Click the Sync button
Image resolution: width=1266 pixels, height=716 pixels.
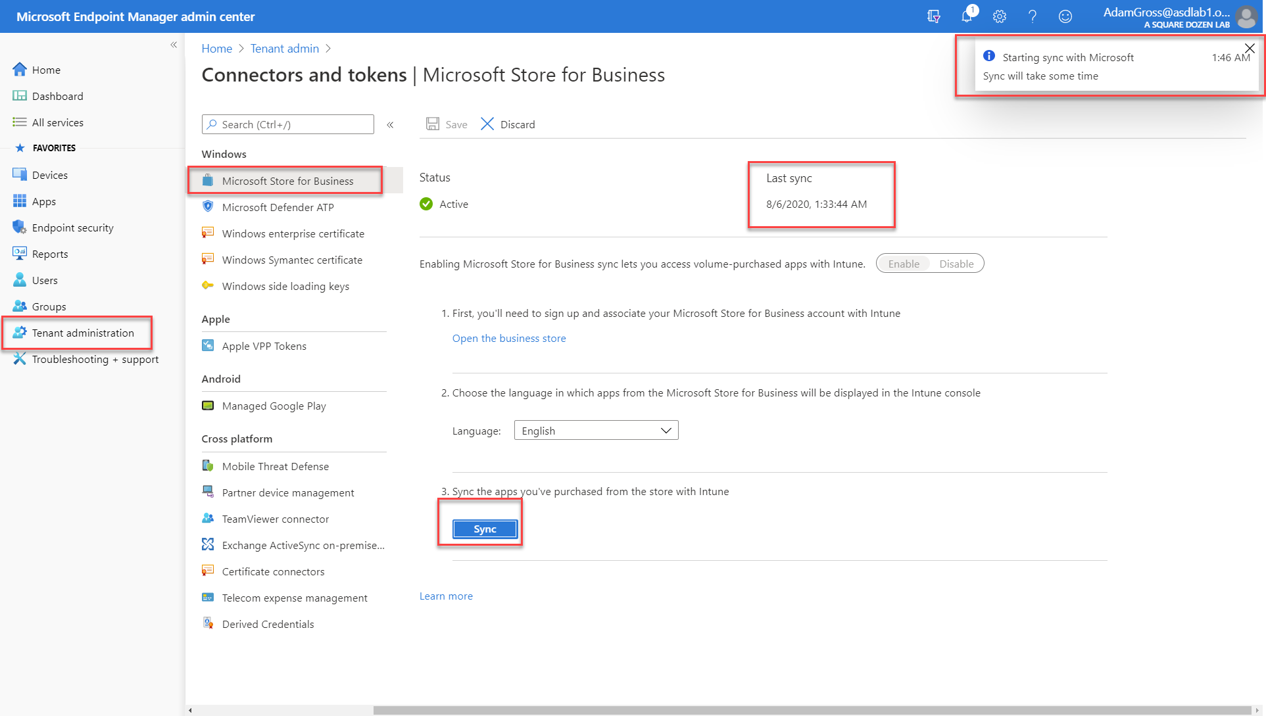click(485, 529)
